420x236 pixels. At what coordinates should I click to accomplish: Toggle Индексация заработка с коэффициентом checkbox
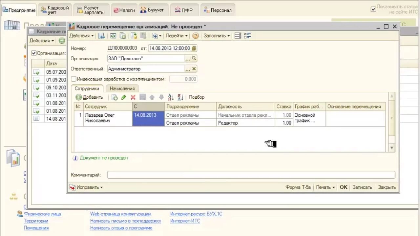click(73, 79)
